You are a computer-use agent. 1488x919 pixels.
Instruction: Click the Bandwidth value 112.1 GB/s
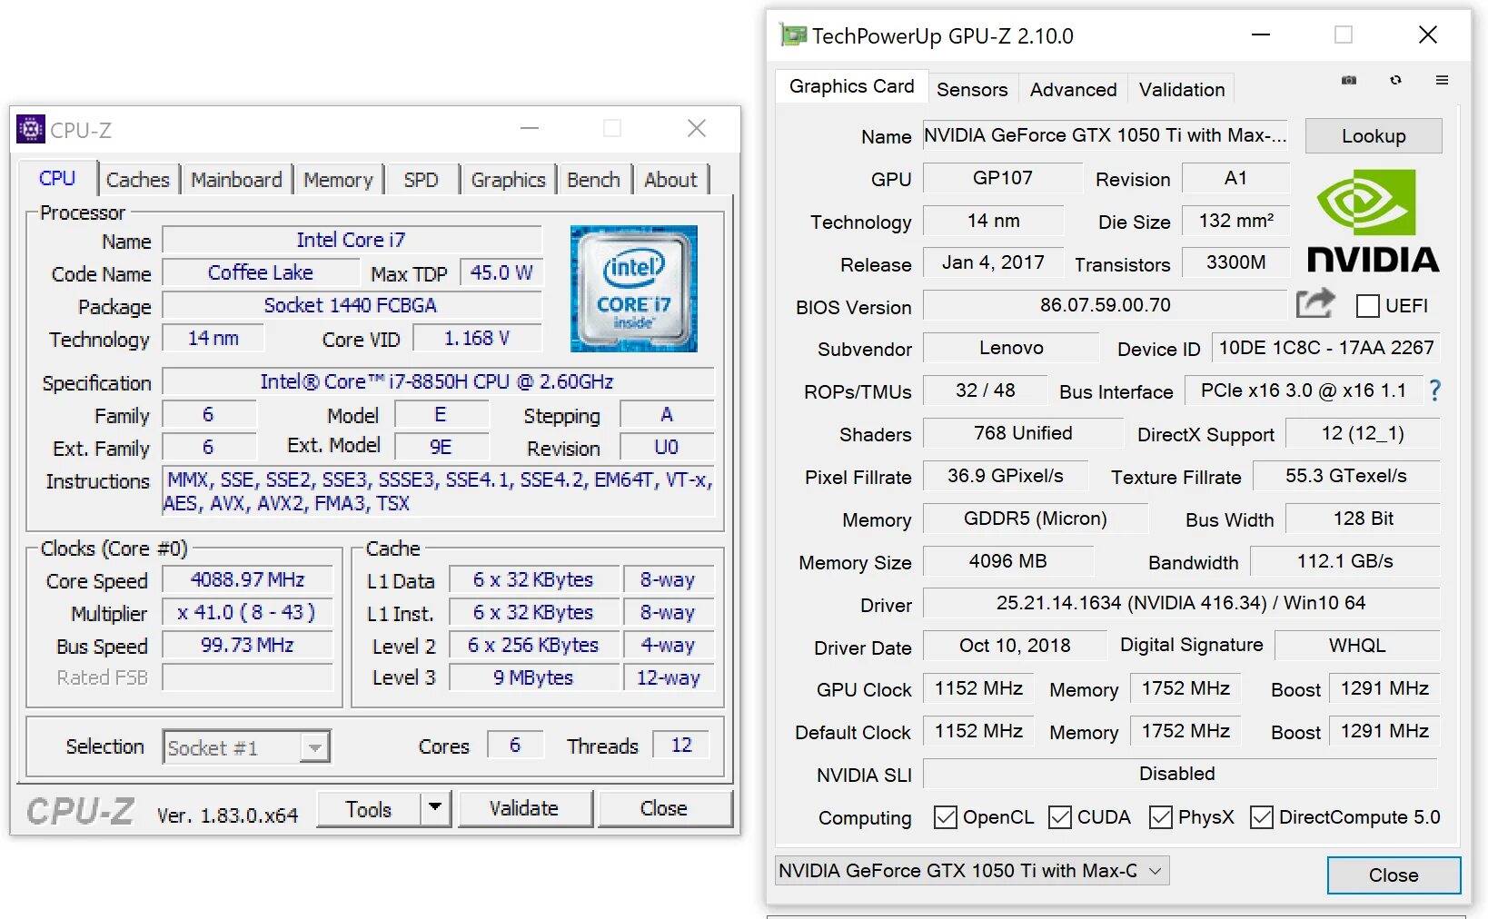1345,561
